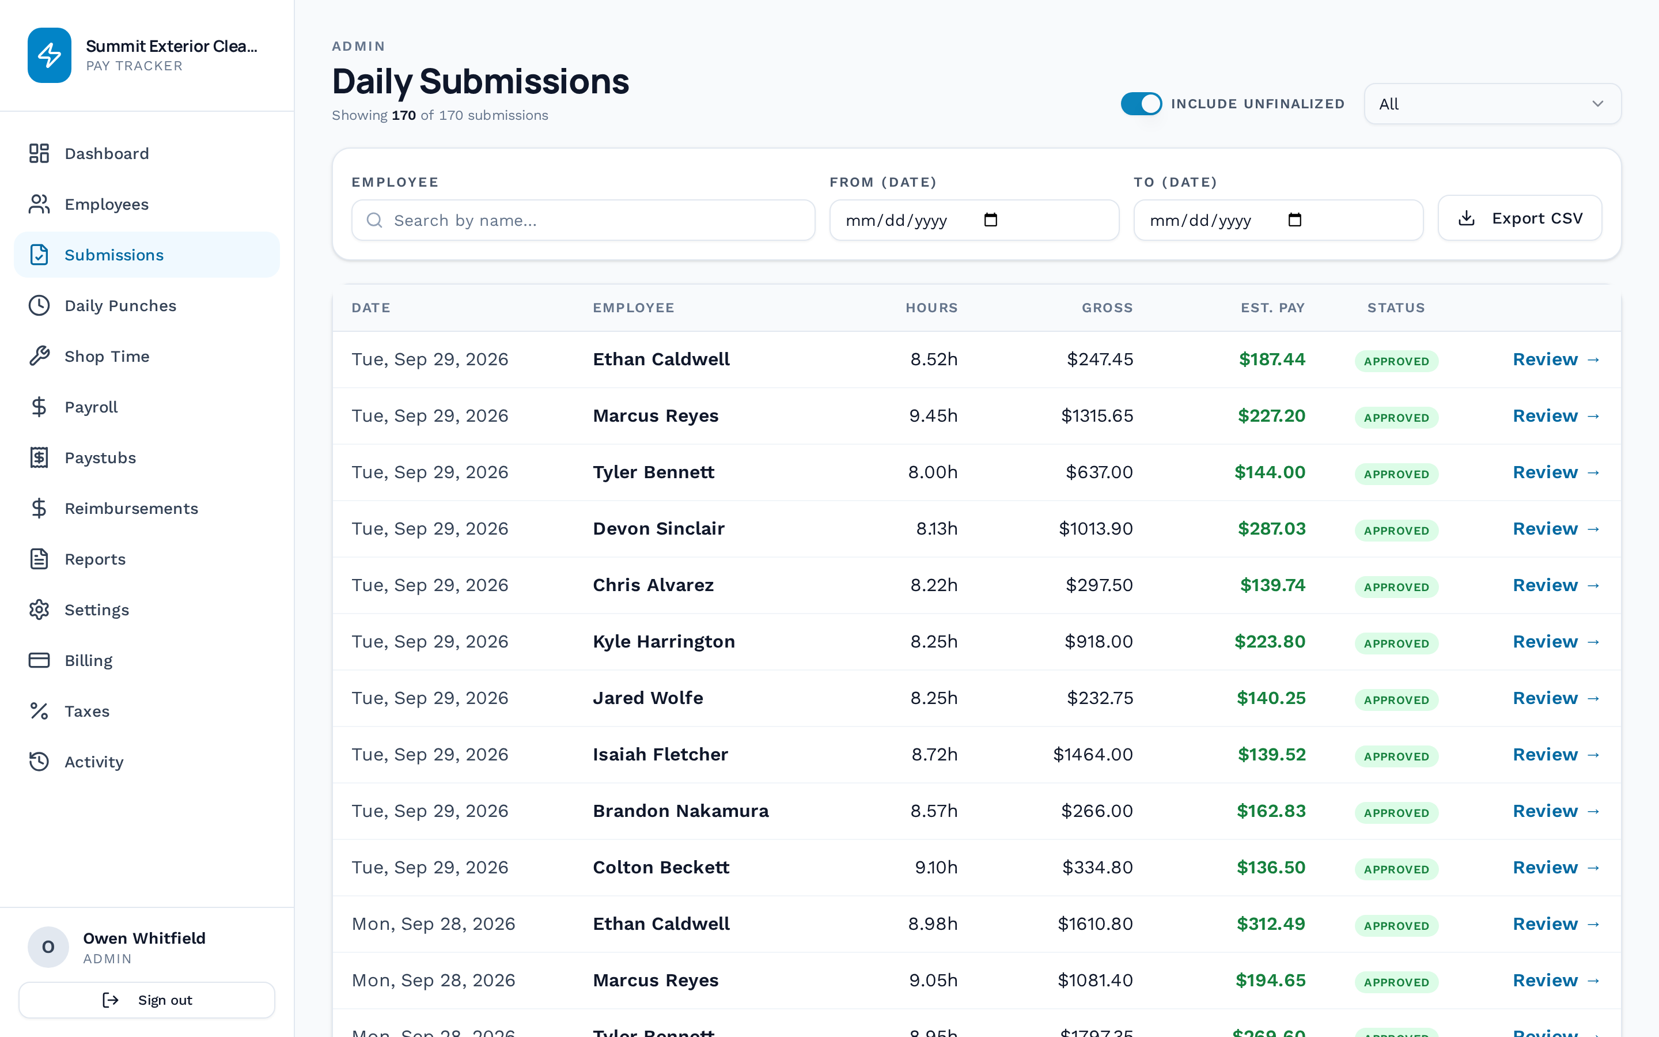Click the Status column header

1396,308
